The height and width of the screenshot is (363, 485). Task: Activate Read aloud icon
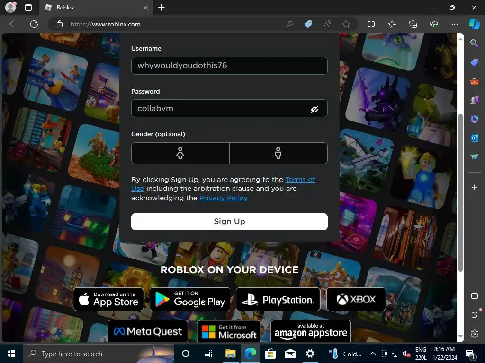point(327,24)
